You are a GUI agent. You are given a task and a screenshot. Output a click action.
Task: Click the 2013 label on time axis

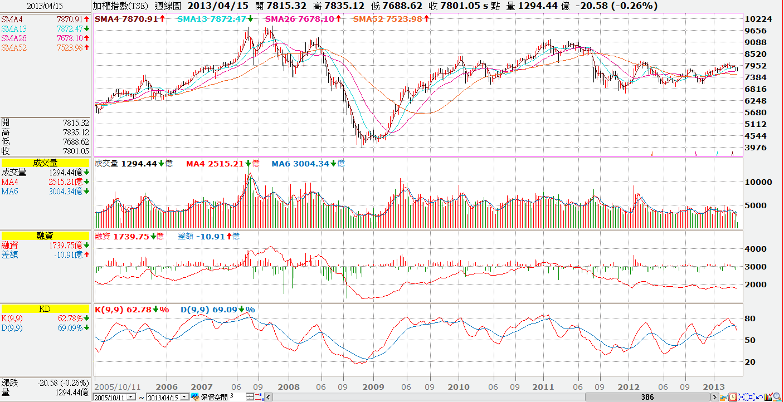[713, 386]
